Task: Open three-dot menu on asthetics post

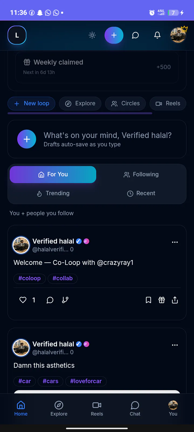Action: point(175,345)
